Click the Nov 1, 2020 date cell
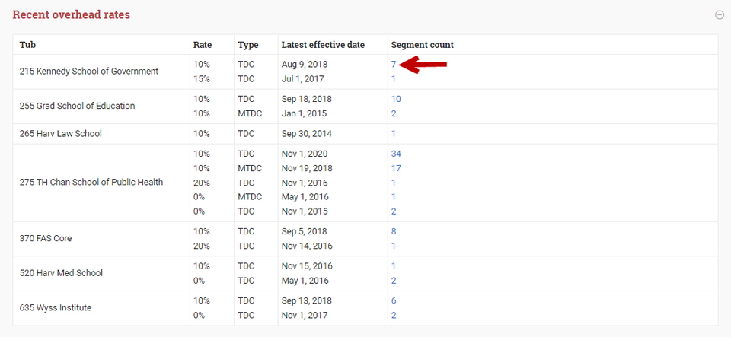 (305, 154)
